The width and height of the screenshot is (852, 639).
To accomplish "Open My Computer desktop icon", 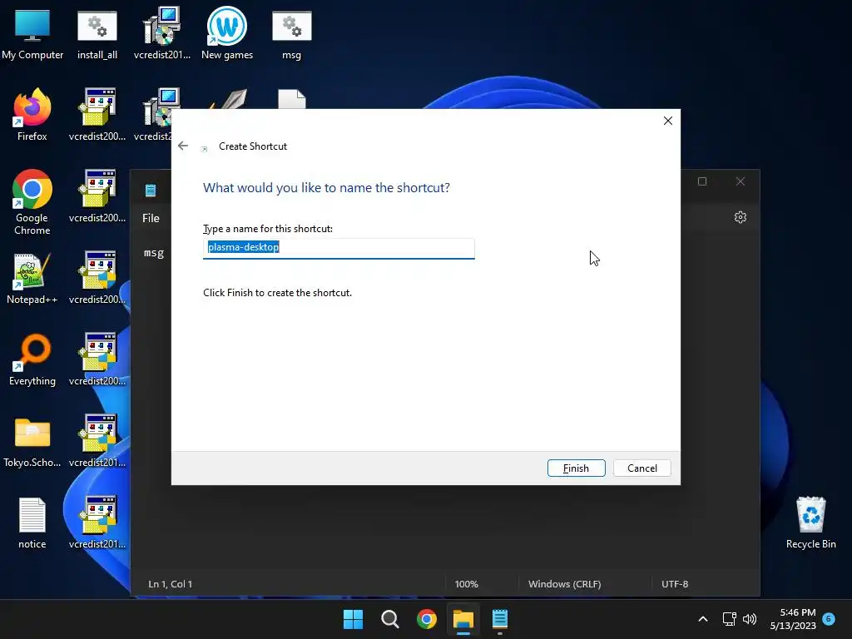I will [x=32, y=33].
